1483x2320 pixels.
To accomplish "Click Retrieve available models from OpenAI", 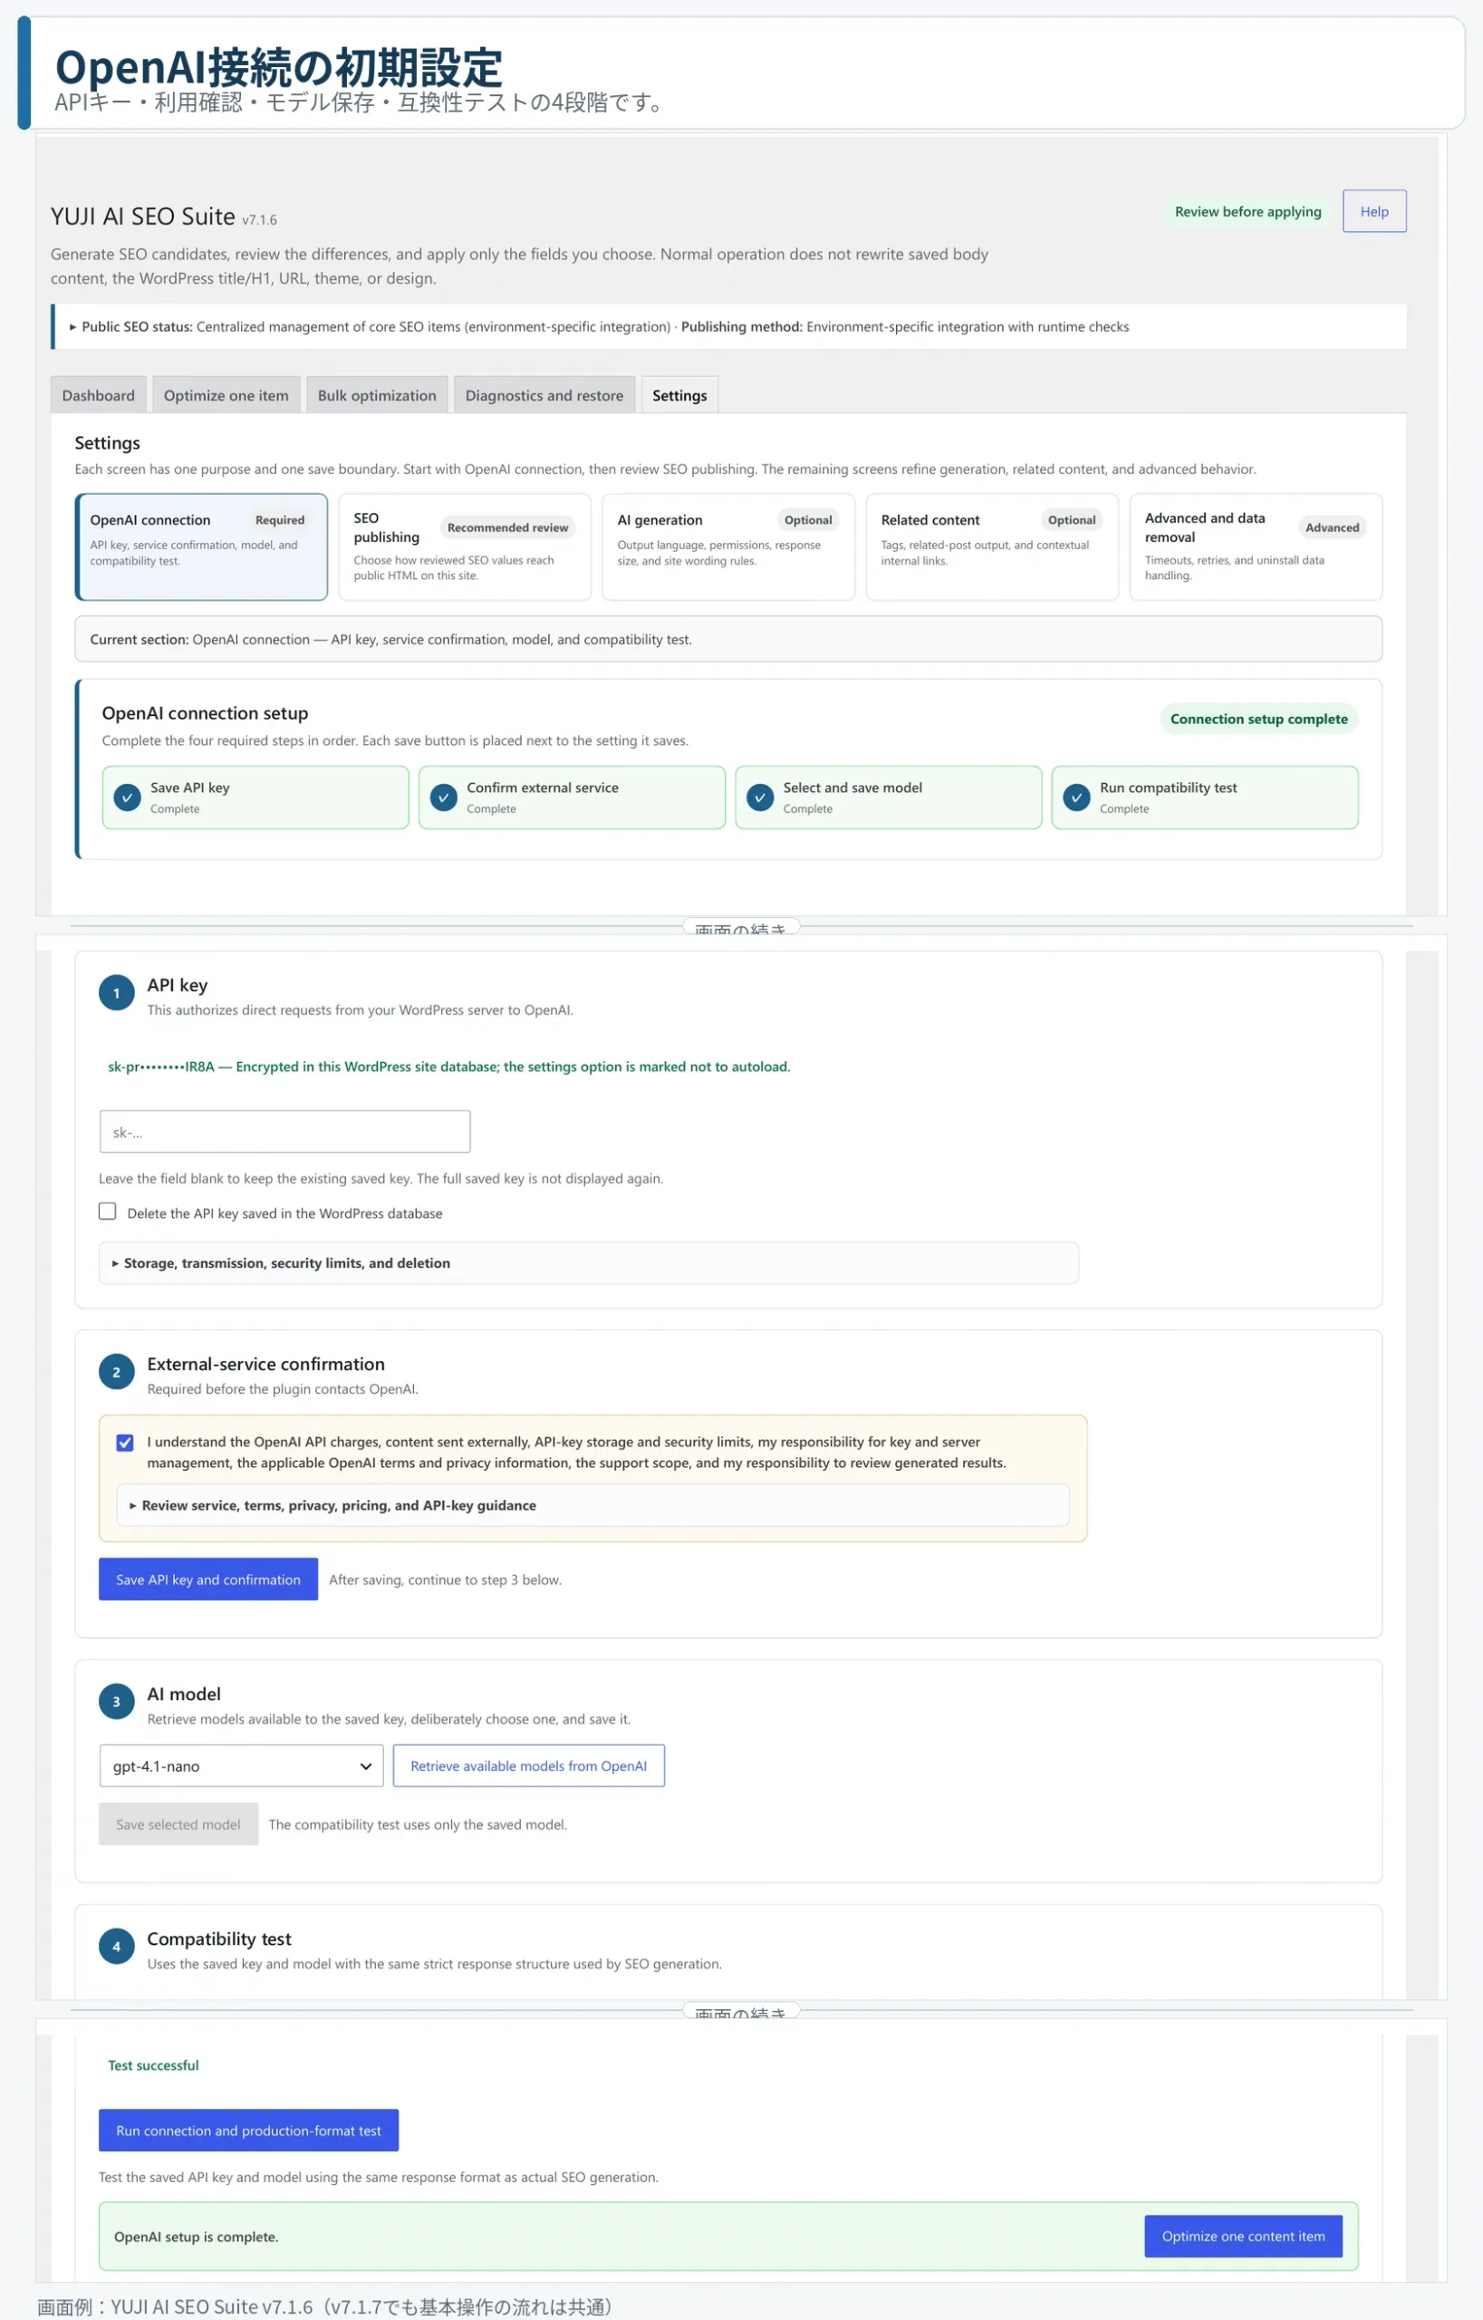I will pyautogui.click(x=529, y=1767).
